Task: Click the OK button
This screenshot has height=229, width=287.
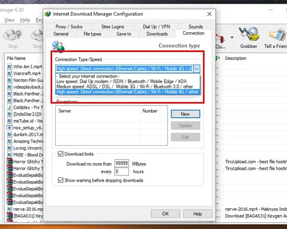Action: (165, 214)
